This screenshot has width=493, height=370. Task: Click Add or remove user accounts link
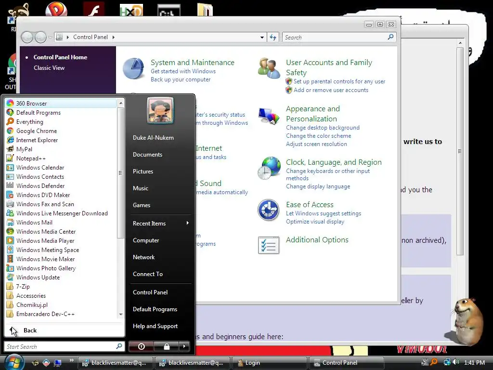331,90
